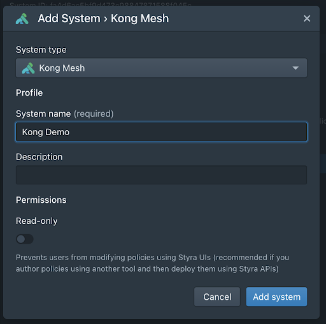Click the System name (required) label
326x324 pixels.
click(x=65, y=114)
